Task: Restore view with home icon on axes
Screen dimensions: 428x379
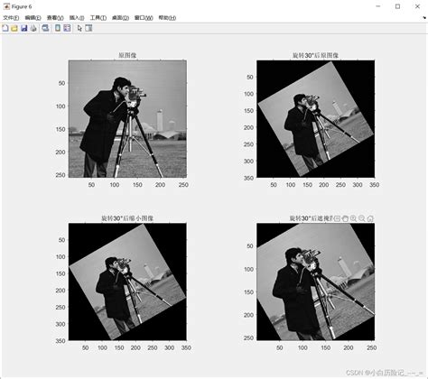Action: [370, 218]
